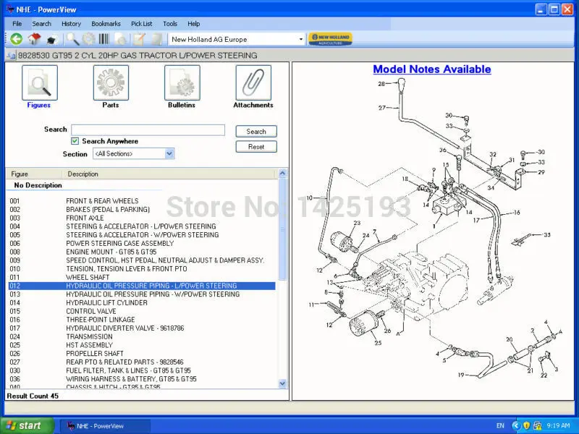This screenshot has height=434, width=579.
Task: Click the NHE - PowerView taskbar button
Action: (104, 426)
